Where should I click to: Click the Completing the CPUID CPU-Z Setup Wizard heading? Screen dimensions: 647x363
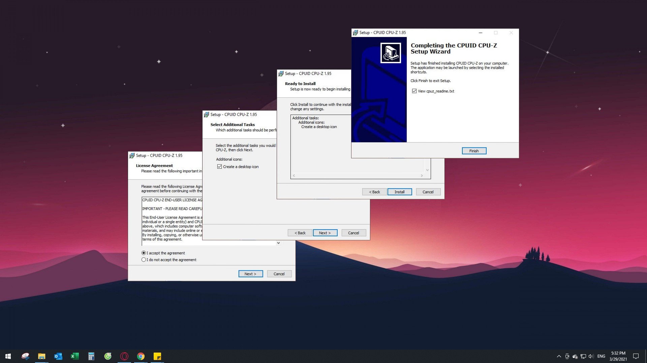point(454,48)
